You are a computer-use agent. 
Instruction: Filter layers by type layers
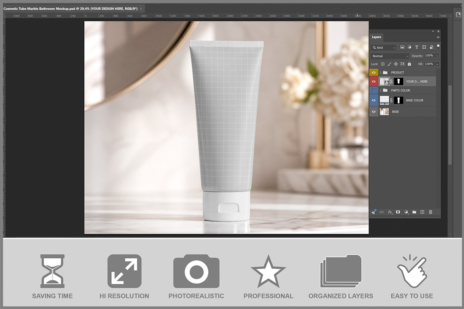(416, 48)
